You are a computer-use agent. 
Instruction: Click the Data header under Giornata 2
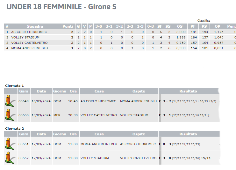click(x=41, y=134)
